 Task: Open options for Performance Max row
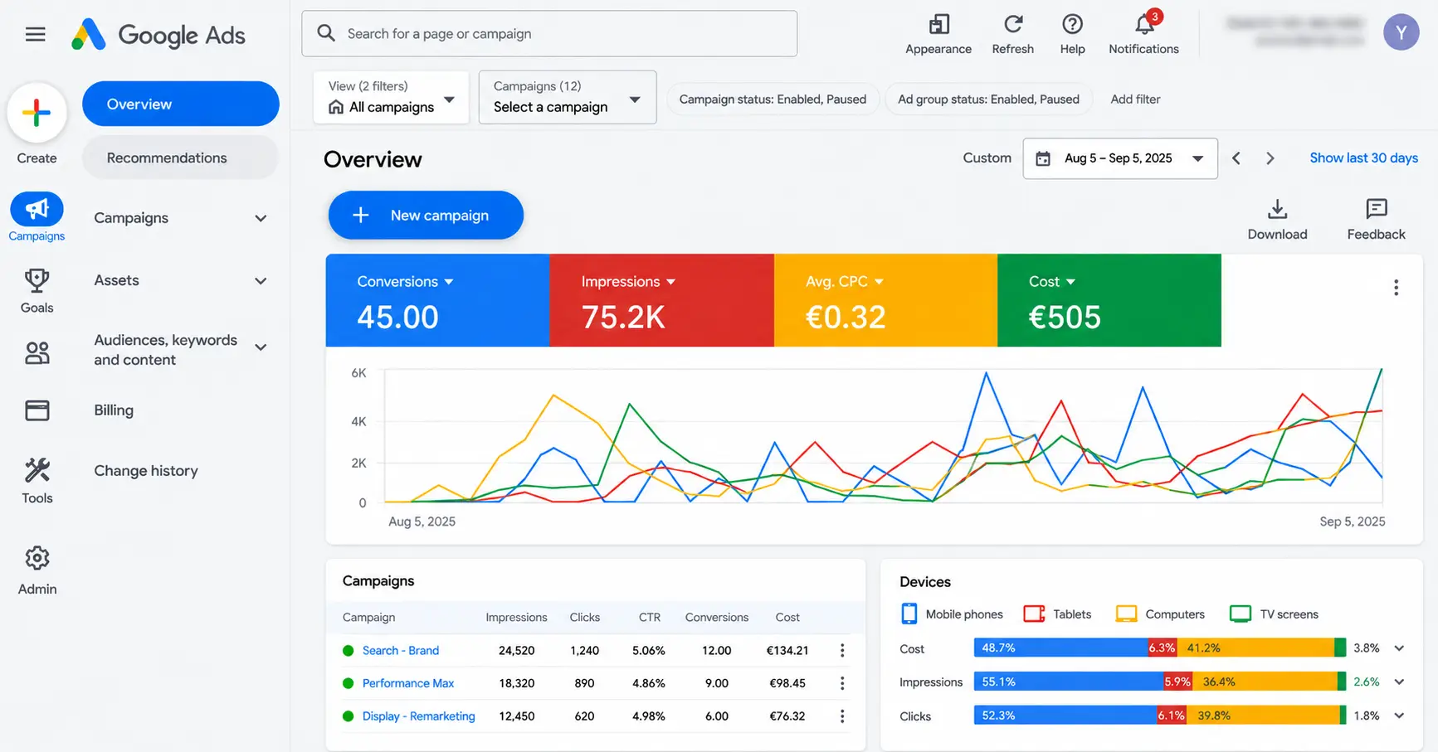point(842,683)
